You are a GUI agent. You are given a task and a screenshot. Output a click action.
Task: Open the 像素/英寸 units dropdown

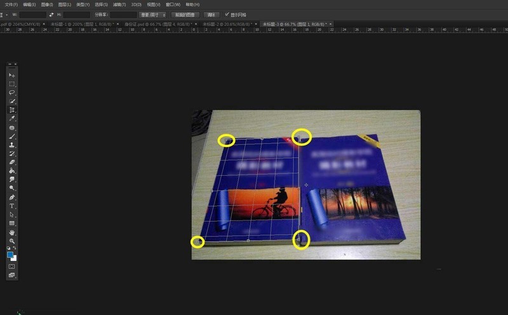point(153,14)
